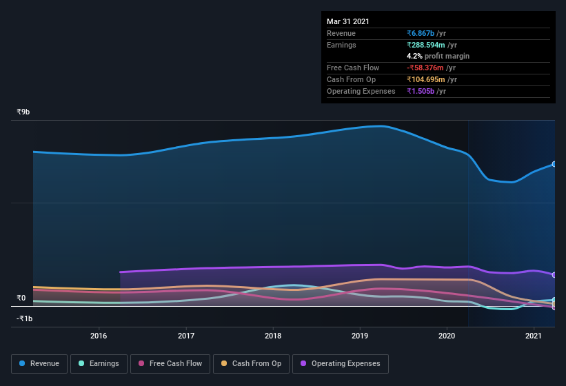
Task: Click the 2021 x-axis label
Action: click(x=534, y=336)
